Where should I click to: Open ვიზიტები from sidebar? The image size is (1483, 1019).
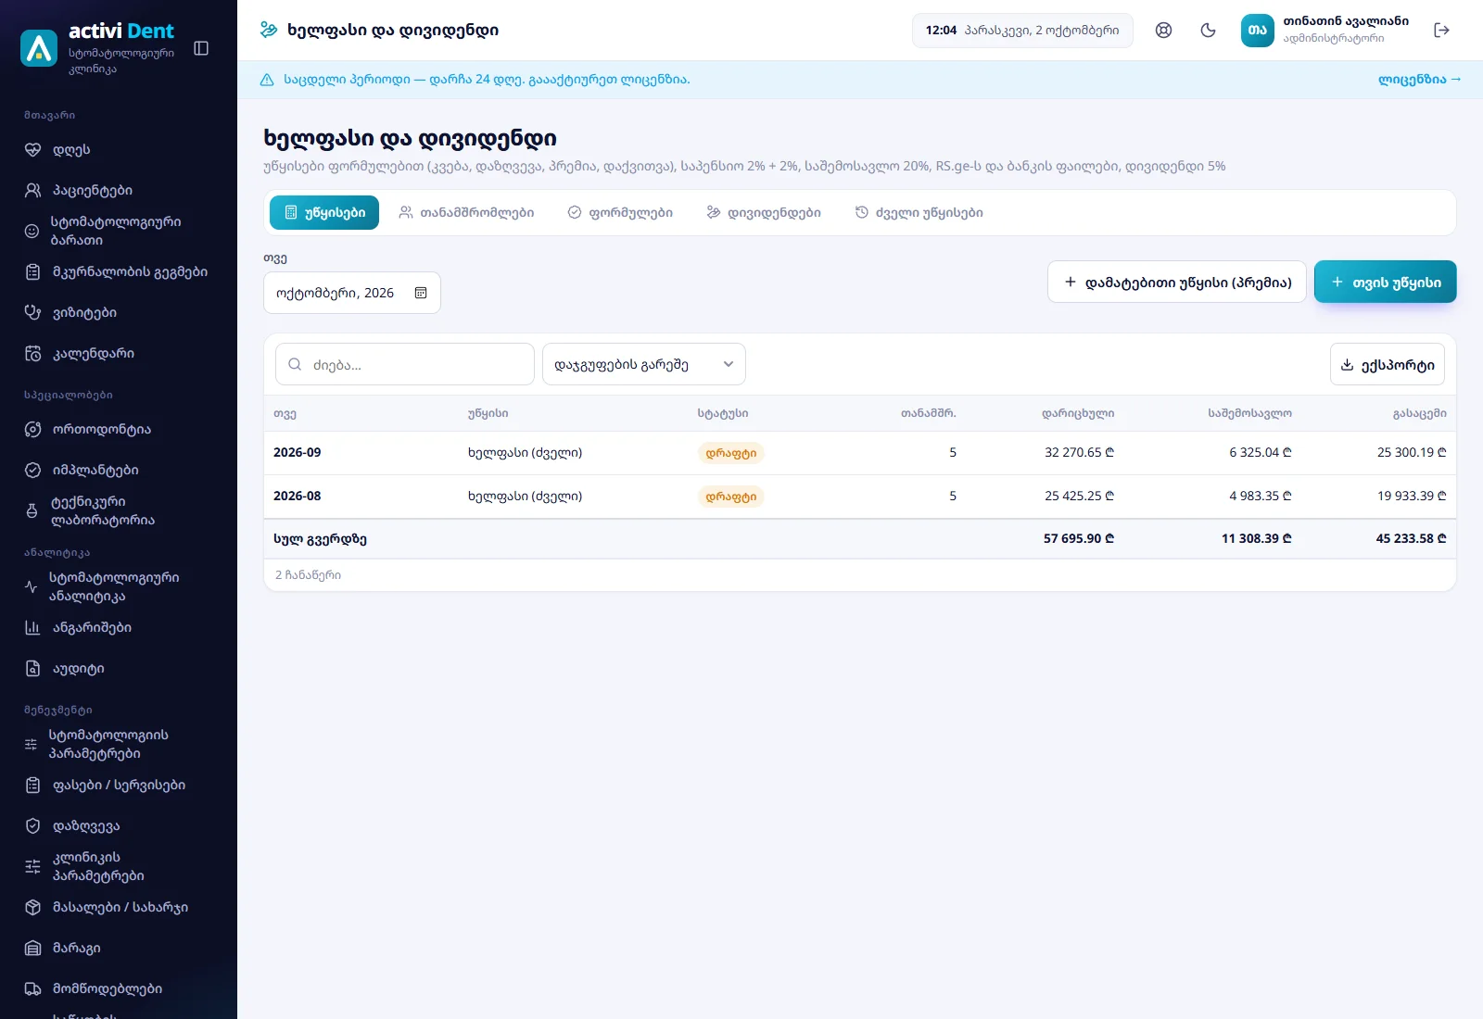tap(119, 312)
